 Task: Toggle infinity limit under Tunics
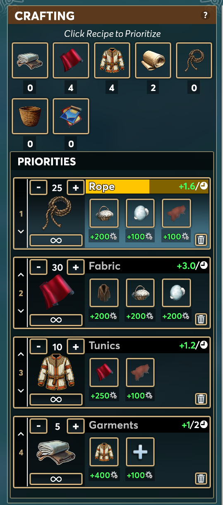(x=56, y=399)
